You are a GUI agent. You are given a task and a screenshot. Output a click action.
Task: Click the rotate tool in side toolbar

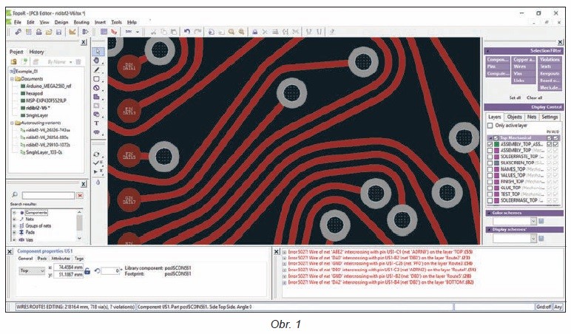[96, 154]
